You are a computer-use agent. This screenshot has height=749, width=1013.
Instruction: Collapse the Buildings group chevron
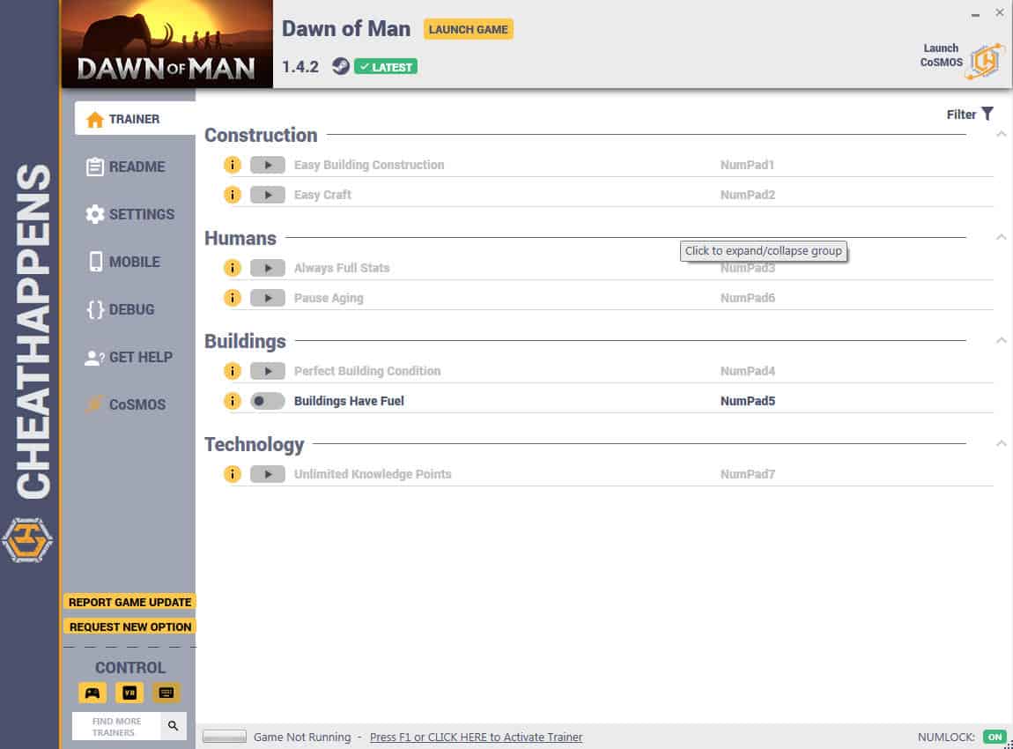point(1001,340)
